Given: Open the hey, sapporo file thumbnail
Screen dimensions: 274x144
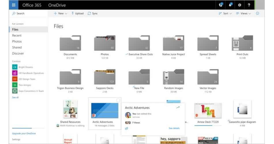Looking at the screenshot, I should [174, 140].
